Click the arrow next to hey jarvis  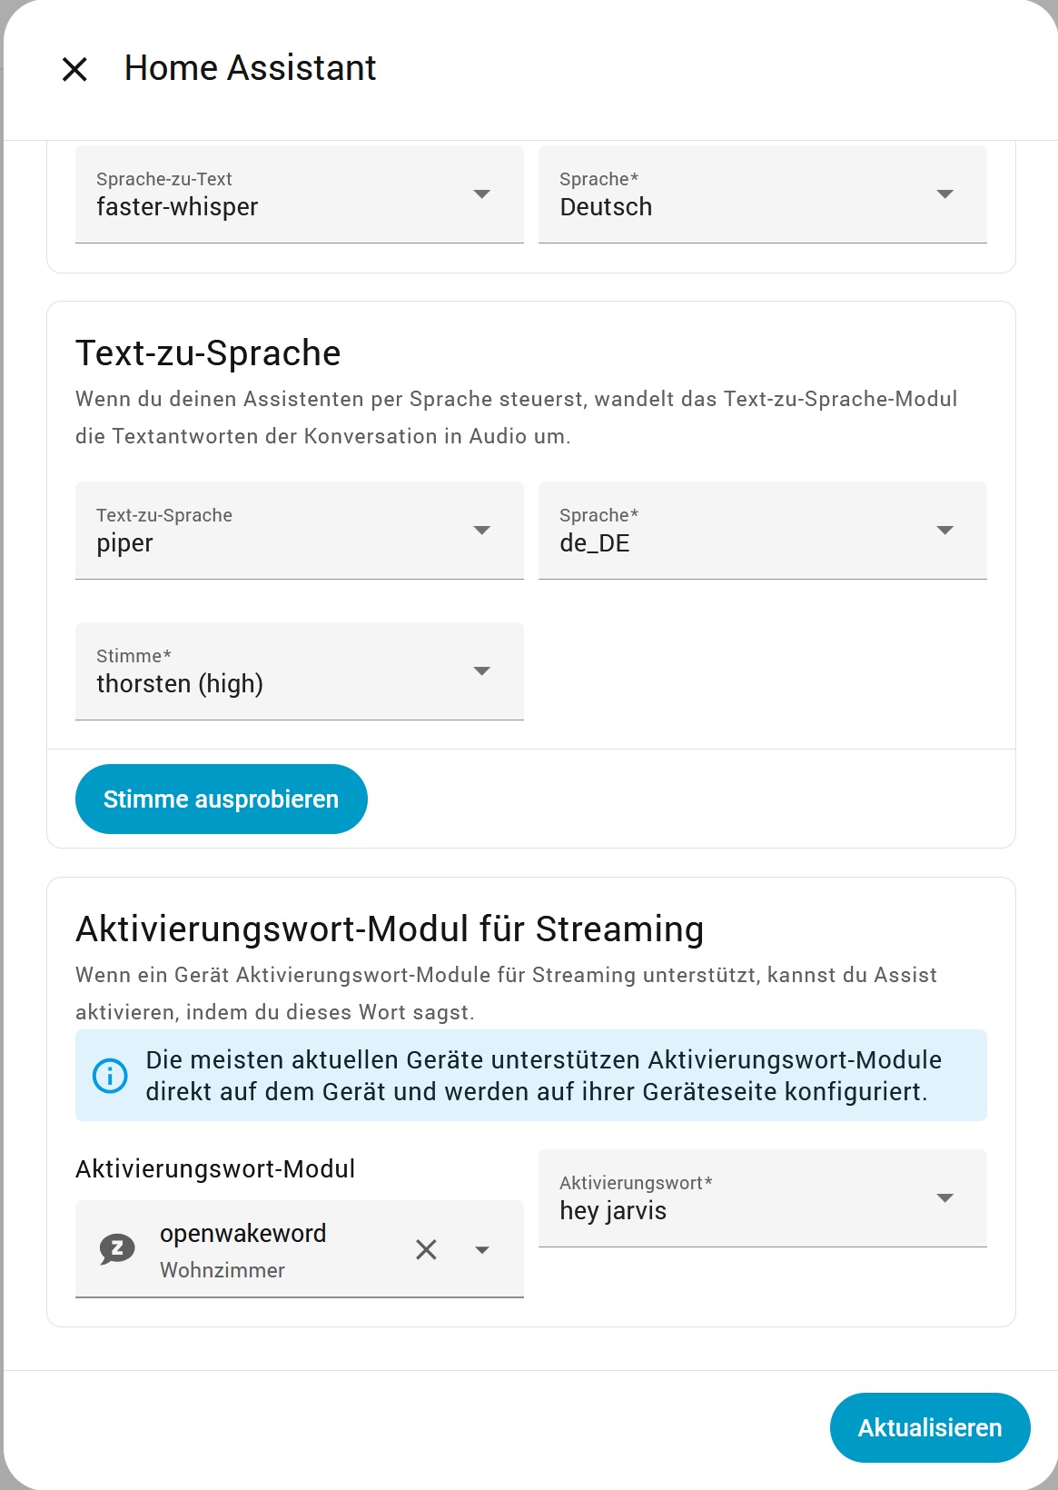(944, 1198)
